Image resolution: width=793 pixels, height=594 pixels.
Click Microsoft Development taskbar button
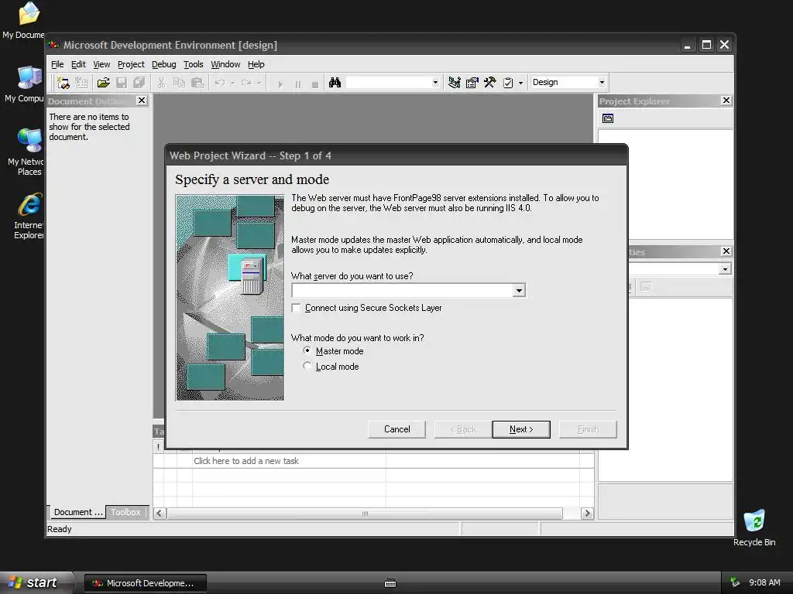[145, 583]
